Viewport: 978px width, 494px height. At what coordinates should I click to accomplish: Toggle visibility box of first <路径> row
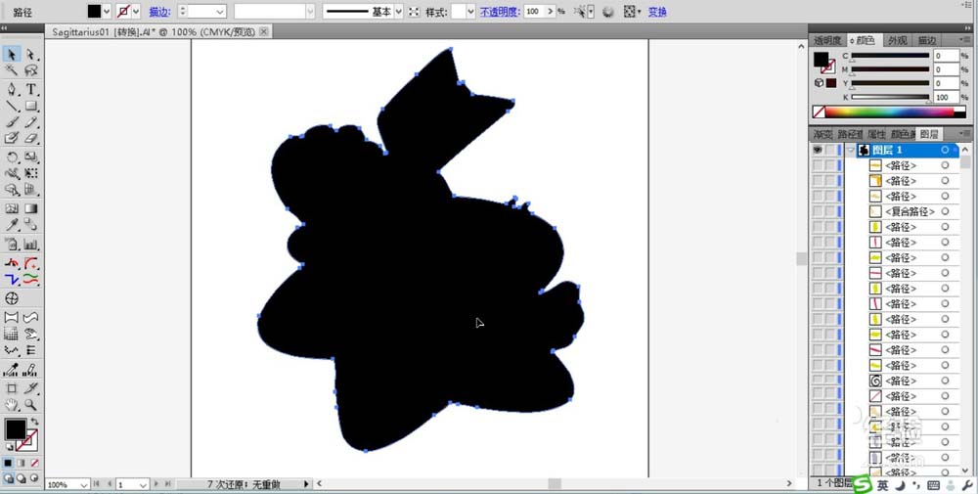click(x=817, y=165)
